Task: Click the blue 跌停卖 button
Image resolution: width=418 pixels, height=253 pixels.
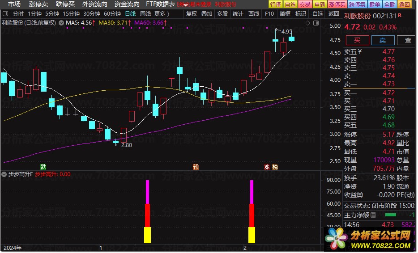Action: pos(357,4)
